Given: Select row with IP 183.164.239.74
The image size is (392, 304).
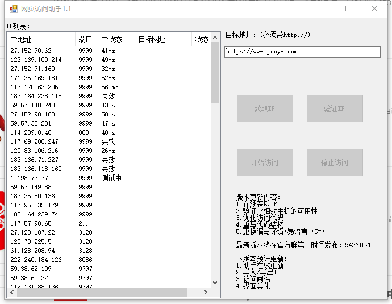Looking at the screenshot, I should (x=109, y=214).
